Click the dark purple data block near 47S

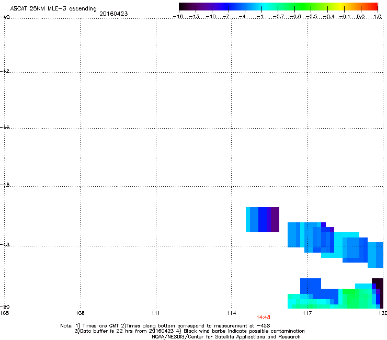(275, 220)
